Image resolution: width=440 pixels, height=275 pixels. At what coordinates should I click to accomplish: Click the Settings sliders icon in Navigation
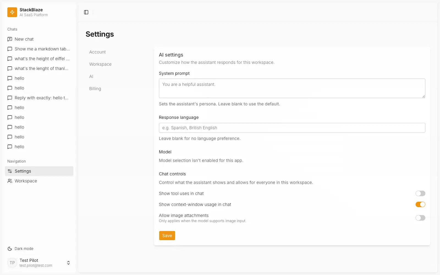[10, 171]
